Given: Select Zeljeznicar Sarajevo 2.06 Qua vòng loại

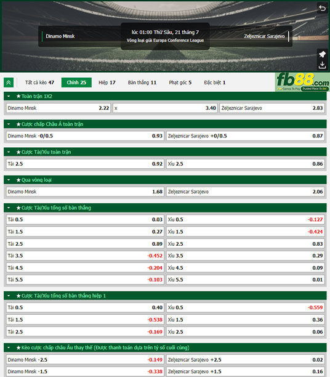Looking at the screenshot, I should (x=246, y=192).
